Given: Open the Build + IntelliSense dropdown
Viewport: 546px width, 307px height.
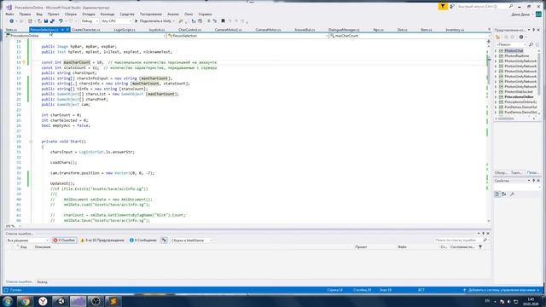Looking at the screenshot, I should click(191, 240).
